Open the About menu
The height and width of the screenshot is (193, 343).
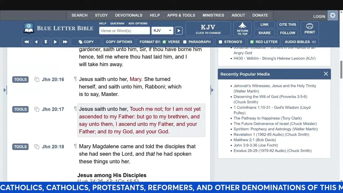[238, 15]
